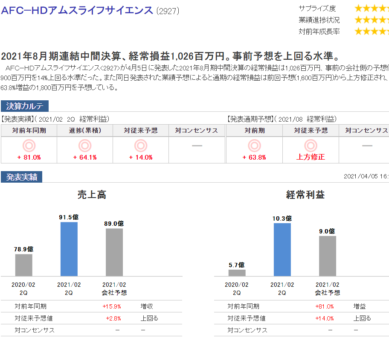
Task: Click +63.8% value
Action: coord(254,157)
